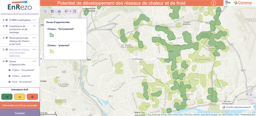Viewport: 256px width, 116px height.
Task: Click the legend title Zones d'opportunités
Action: (x=58, y=22)
